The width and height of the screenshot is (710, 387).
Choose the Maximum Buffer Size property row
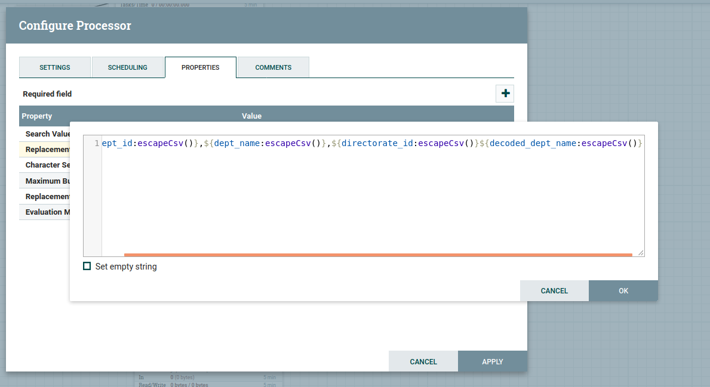pos(47,181)
